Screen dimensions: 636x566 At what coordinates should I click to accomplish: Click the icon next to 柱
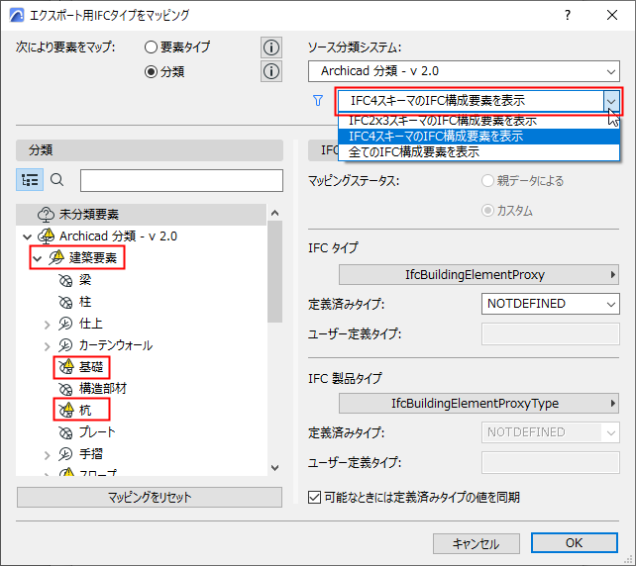point(65,302)
